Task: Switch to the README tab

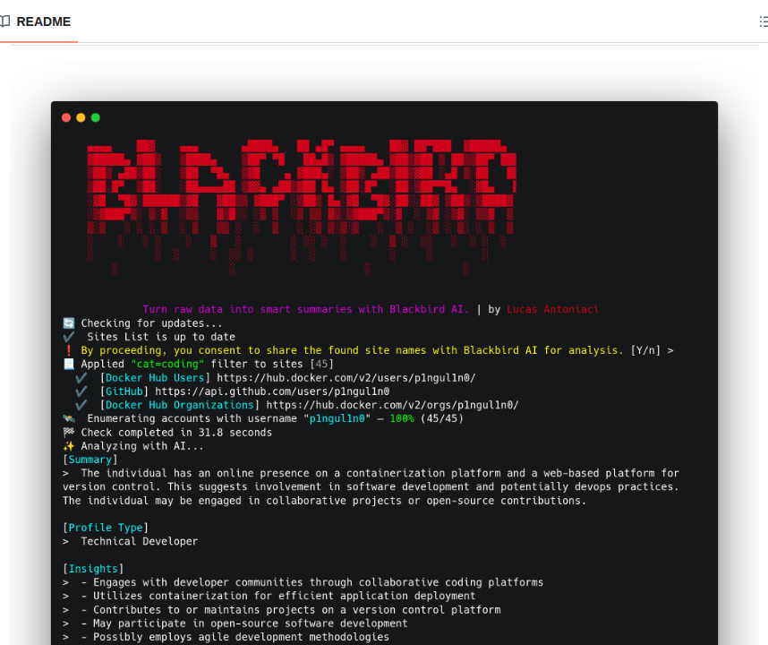Action: [36, 21]
